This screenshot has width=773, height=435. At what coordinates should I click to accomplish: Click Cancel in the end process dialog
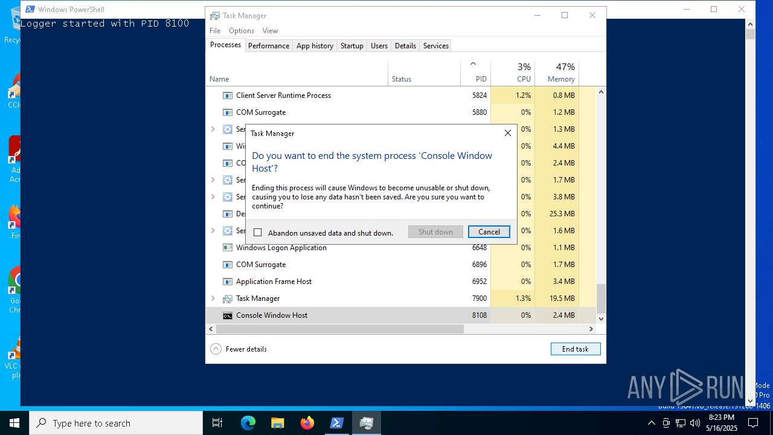point(489,232)
